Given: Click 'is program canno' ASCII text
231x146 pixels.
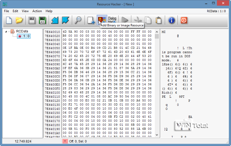Looking at the screenshot, I should click(177, 52).
